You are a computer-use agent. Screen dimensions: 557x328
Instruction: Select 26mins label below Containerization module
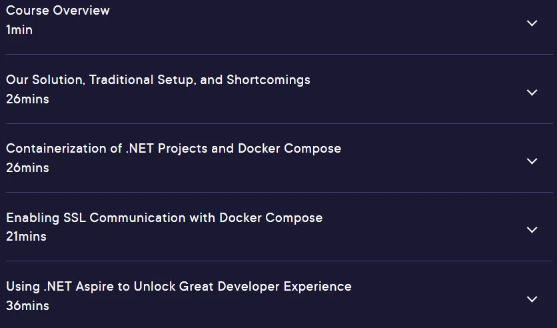27,168
